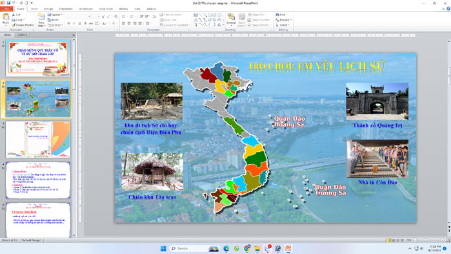Click 'Thành cổ Quảng Trị' caption on slide
Screen dimensions: 451x254
(x=377, y=125)
